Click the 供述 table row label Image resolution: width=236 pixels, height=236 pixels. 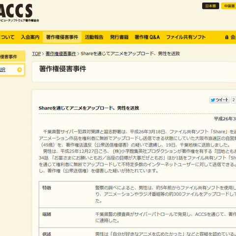pos(47,234)
